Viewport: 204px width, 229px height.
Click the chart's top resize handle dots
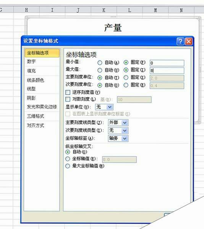(x=113, y=17)
